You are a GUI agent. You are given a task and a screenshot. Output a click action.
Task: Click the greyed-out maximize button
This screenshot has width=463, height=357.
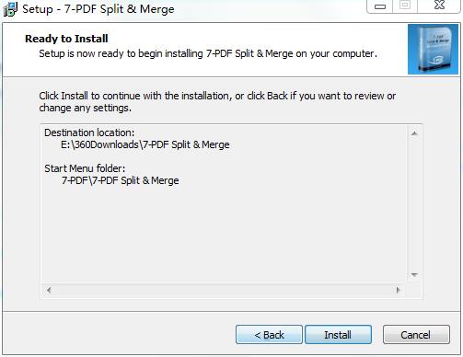(405, 6)
